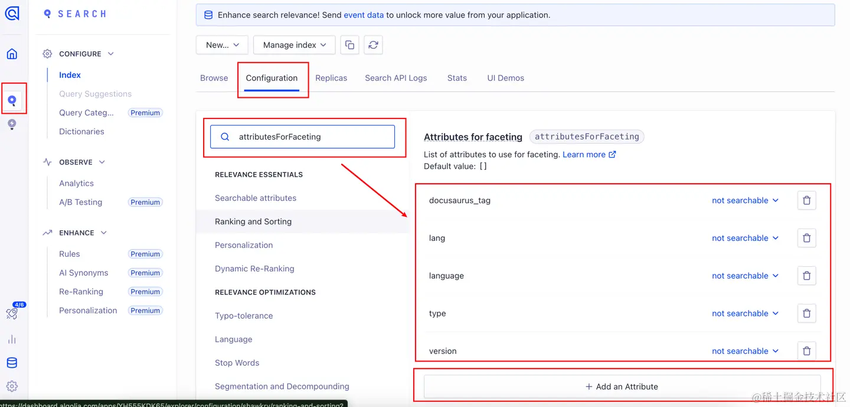Image resolution: width=850 pixels, height=407 pixels.
Task: Open Personalization in Relevance Essentials
Action: pos(244,245)
